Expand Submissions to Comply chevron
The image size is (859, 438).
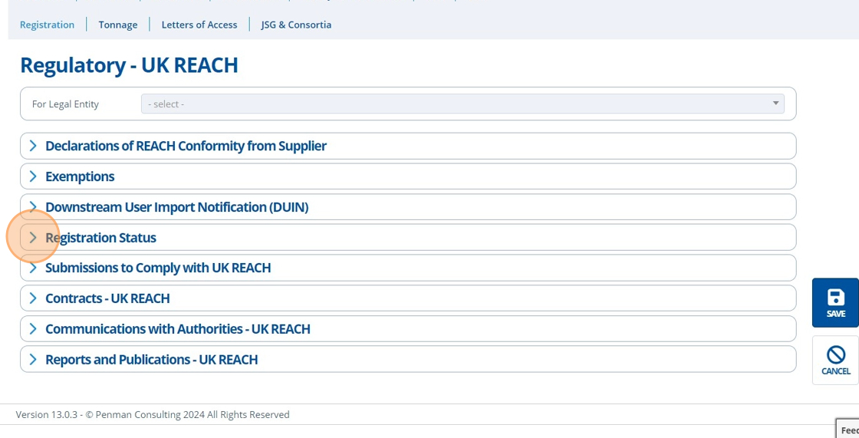(x=33, y=268)
